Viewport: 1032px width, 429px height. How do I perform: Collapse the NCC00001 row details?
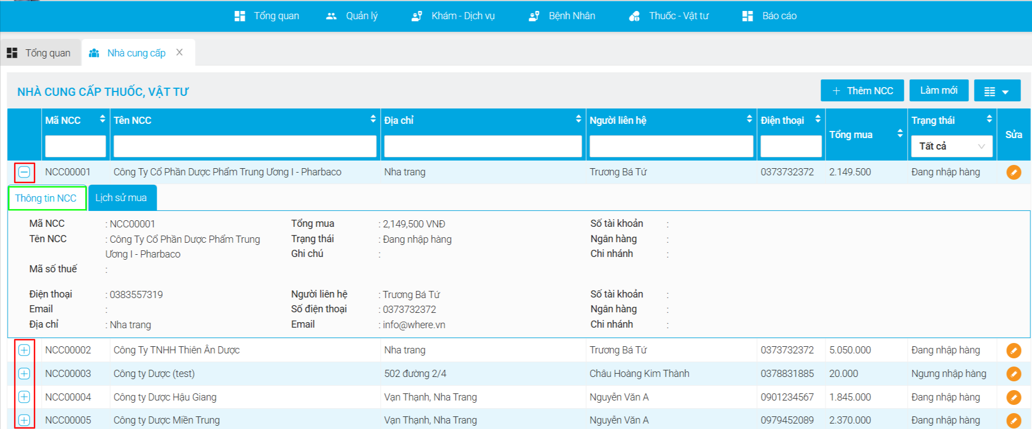[24, 173]
